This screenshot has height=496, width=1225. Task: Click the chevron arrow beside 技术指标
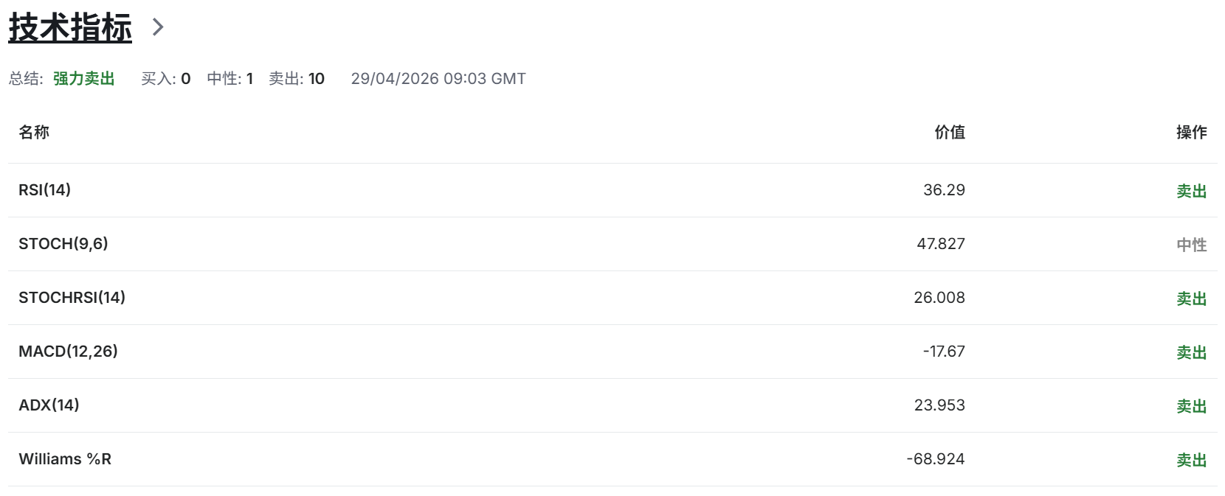tap(157, 27)
